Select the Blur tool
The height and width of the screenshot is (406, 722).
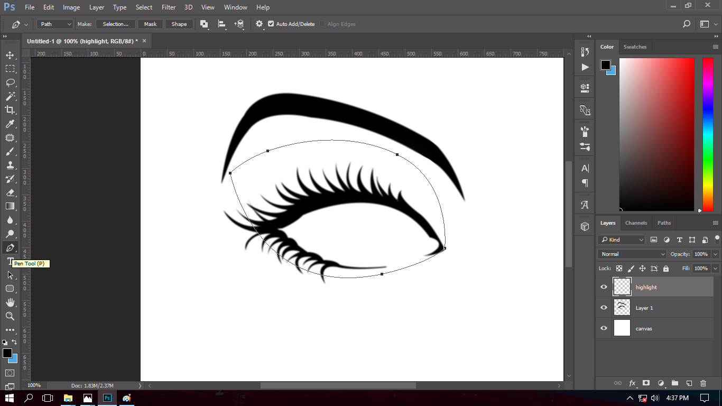10,220
